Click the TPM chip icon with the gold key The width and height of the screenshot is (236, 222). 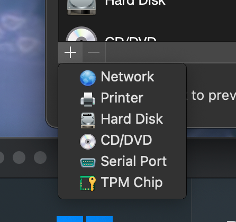[x=88, y=183]
